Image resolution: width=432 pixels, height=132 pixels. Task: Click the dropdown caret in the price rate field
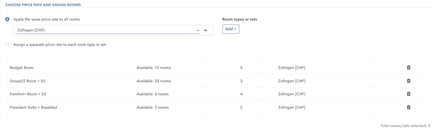point(198,30)
